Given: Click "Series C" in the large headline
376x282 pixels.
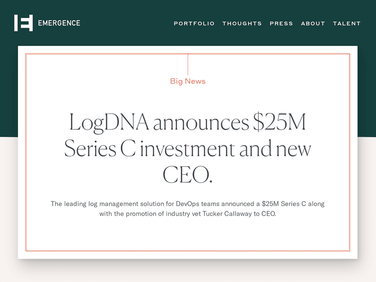Looking at the screenshot, I should (100, 149).
